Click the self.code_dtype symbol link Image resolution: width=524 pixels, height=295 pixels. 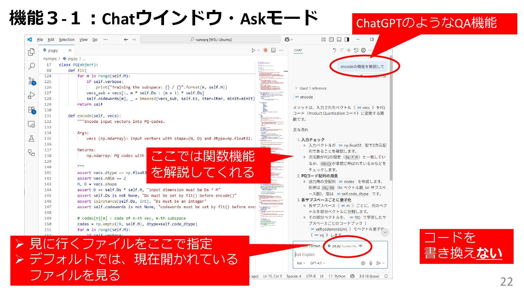(x=353, y=194)
